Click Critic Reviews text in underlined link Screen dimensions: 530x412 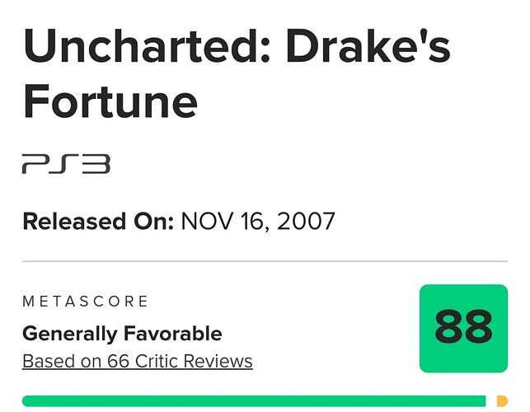(x=194, y=361)
